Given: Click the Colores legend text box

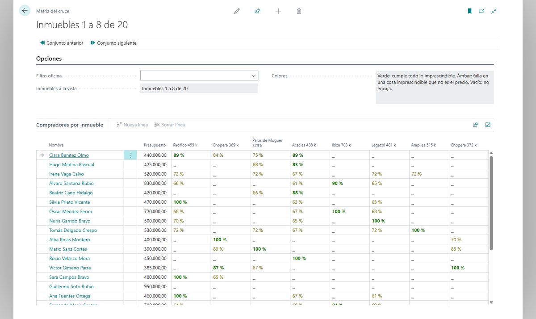Looking at the screenshot, I should click(x=435, y=87).
